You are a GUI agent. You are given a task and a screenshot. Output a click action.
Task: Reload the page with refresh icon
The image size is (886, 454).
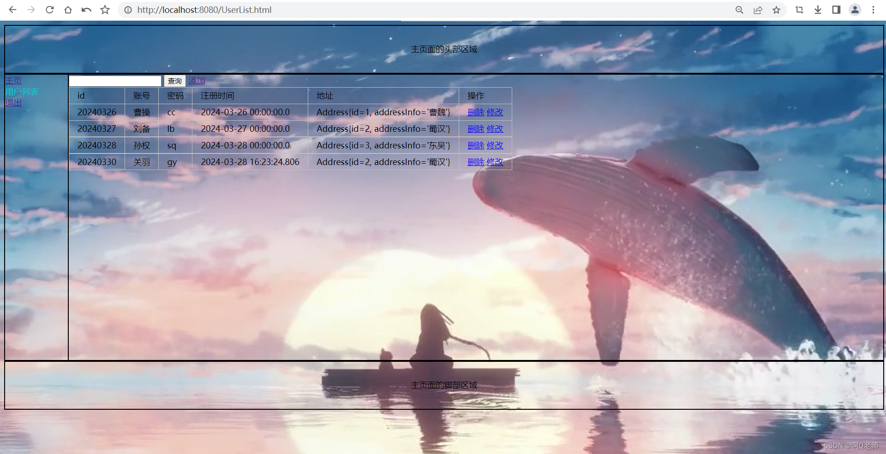[49, 10]
